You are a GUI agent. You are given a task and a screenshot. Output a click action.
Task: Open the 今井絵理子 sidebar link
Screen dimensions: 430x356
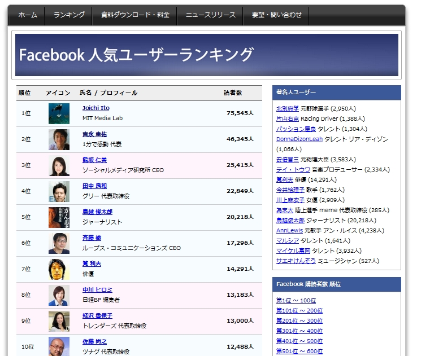tap(290, 190)
